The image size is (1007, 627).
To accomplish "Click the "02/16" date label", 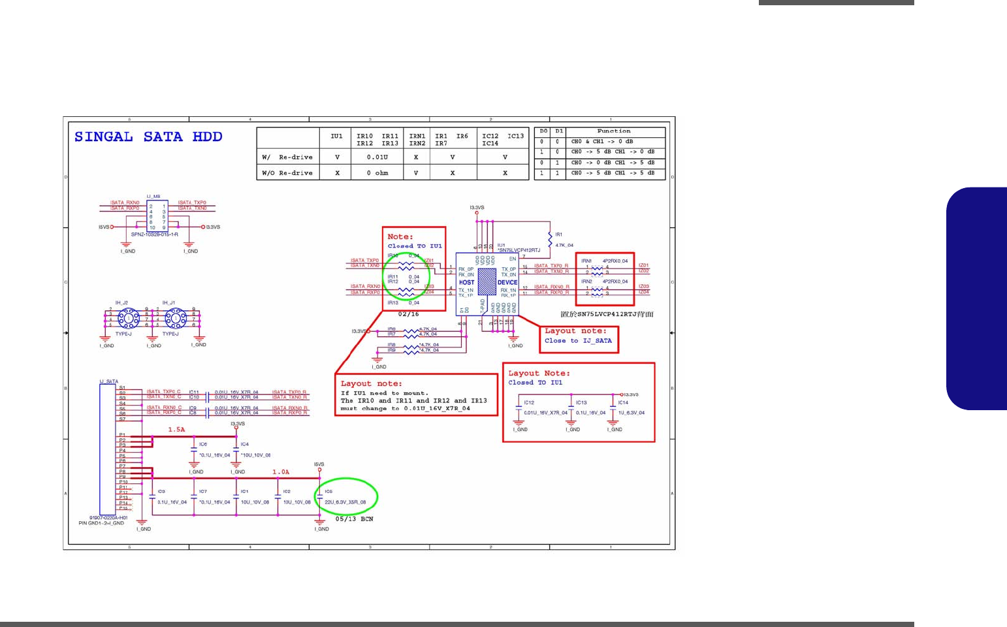I will (408, 315).
